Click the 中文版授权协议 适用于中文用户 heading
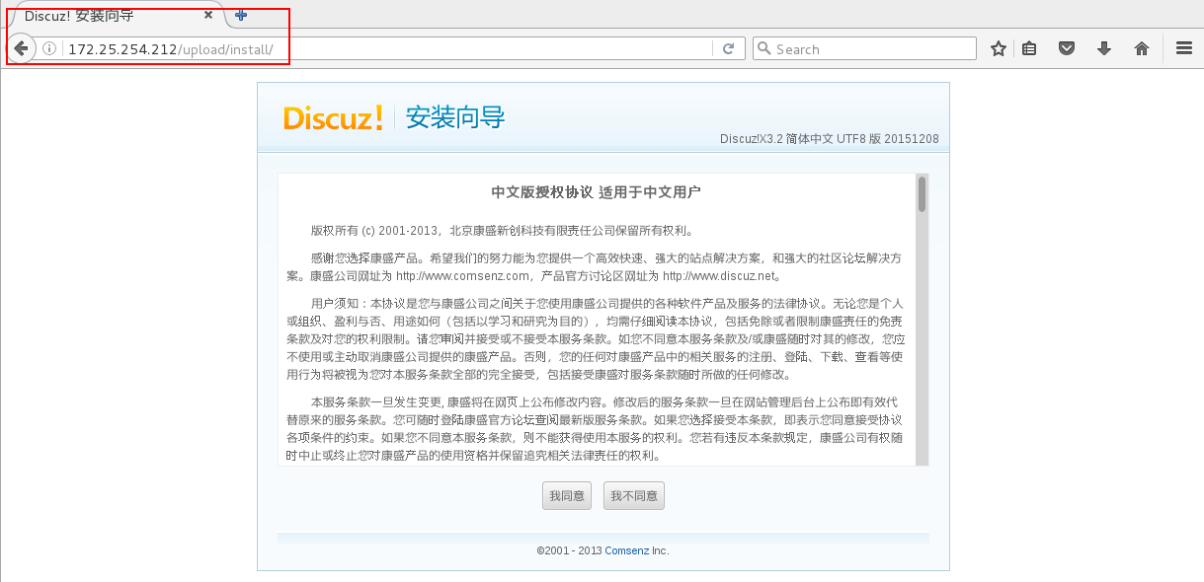 [x=597, y=191]
